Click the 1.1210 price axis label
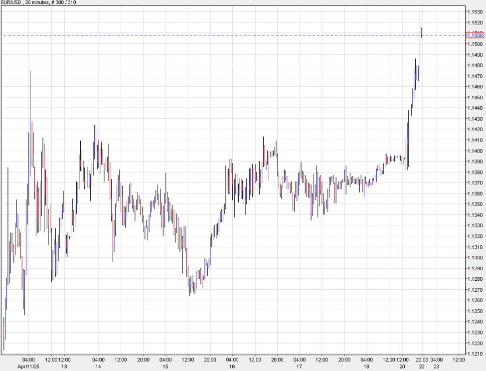Viewport: 486px width, 371px height. pyautogui.click(x=474, y=354)
